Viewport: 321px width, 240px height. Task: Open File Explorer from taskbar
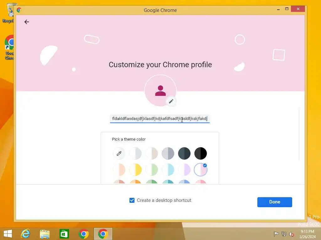[45, 234]
